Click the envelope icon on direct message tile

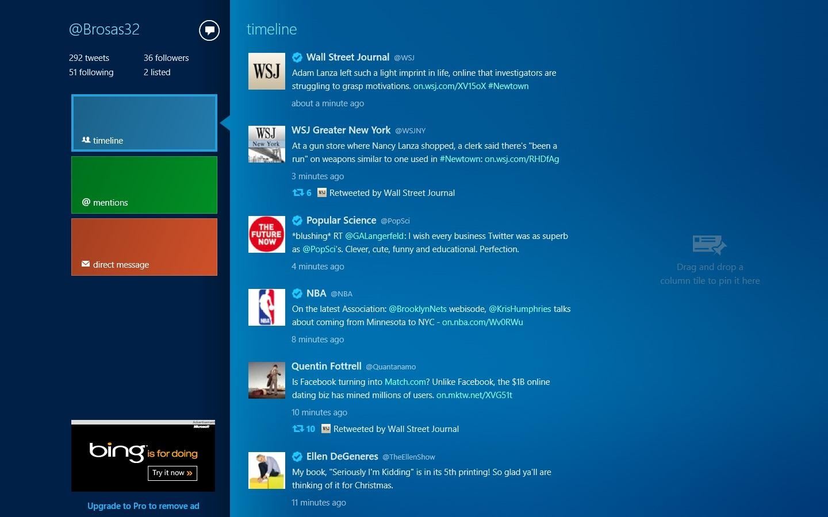pos(86,264)
